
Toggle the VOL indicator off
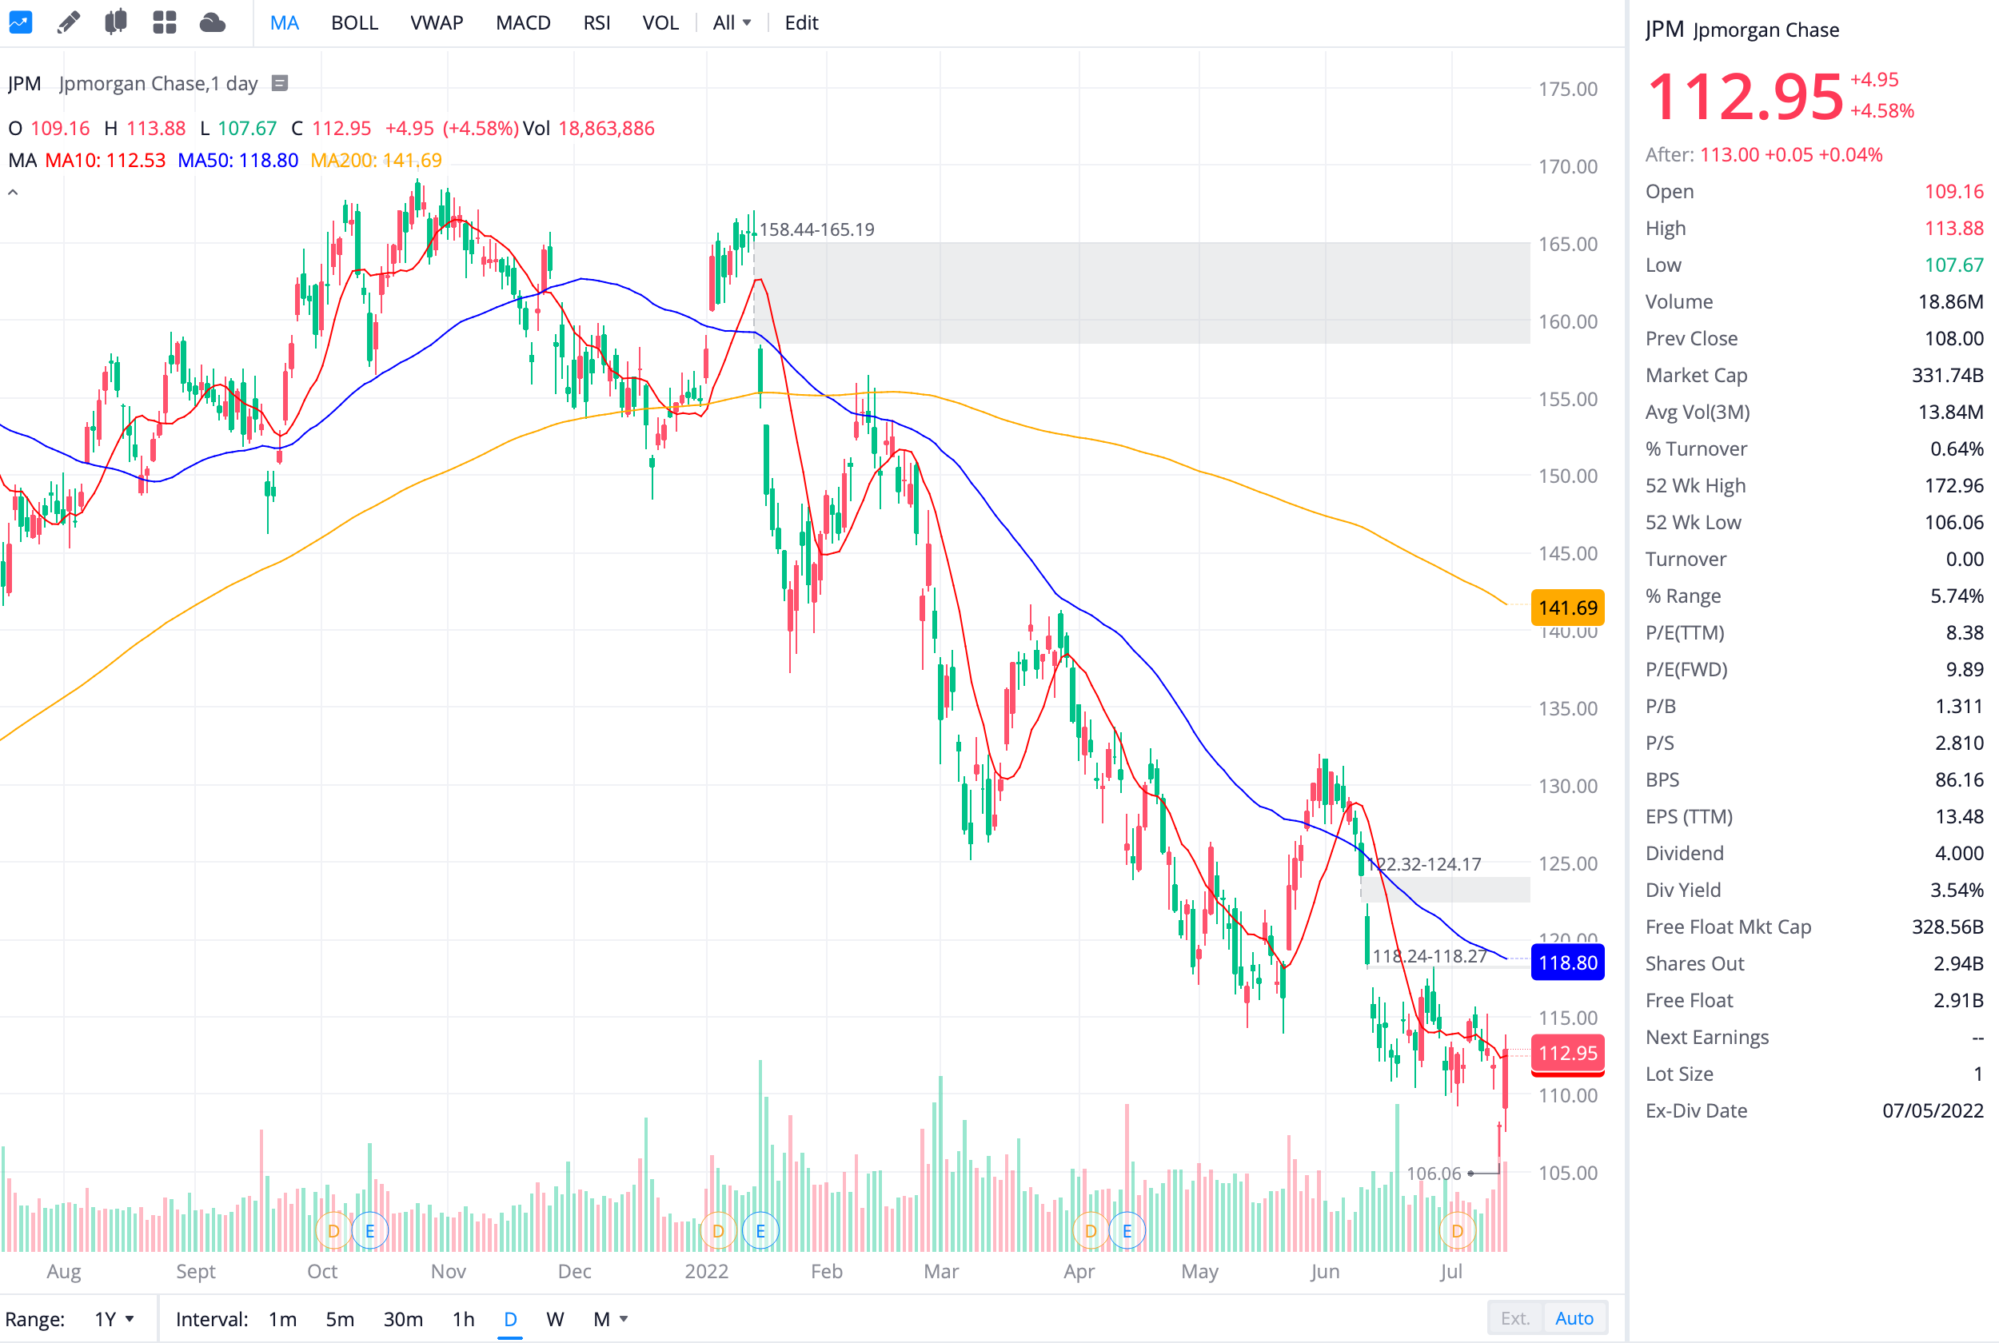[660, 22]
